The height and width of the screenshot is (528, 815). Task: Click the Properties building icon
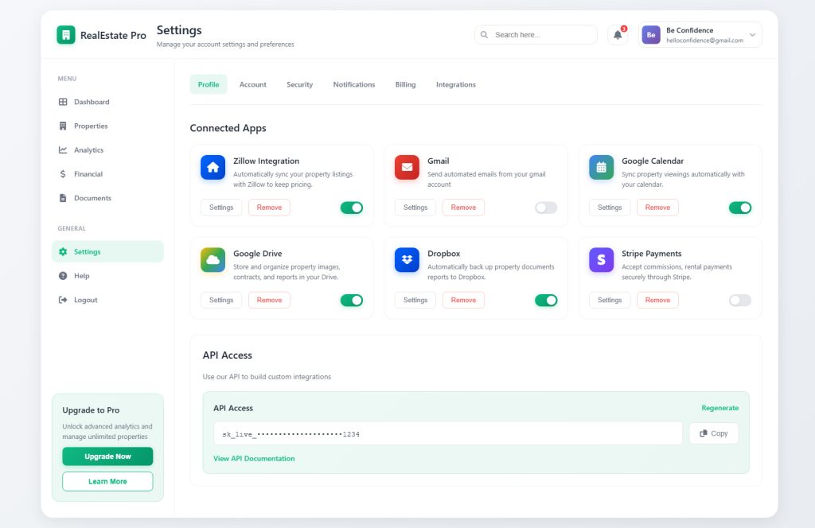pos(63,126)
